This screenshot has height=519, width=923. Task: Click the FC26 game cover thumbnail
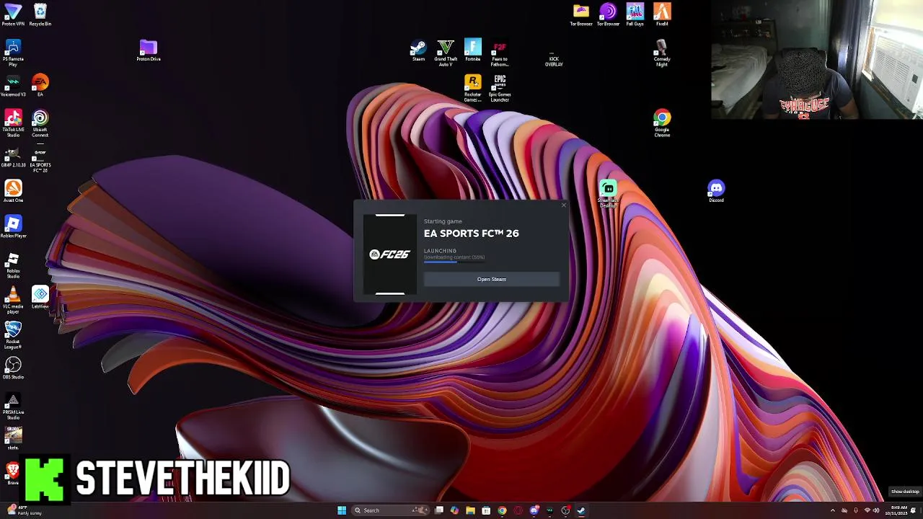[390, 254]
